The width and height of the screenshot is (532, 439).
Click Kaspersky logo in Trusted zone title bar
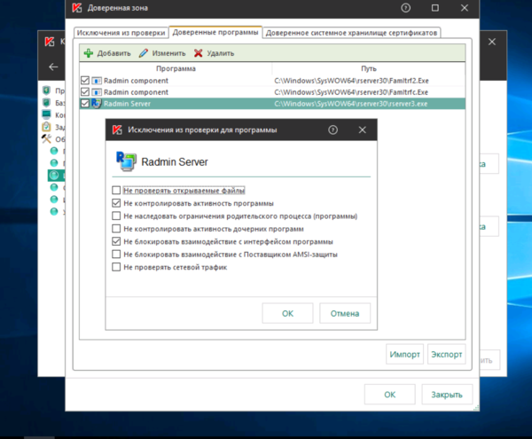point(77,8)
